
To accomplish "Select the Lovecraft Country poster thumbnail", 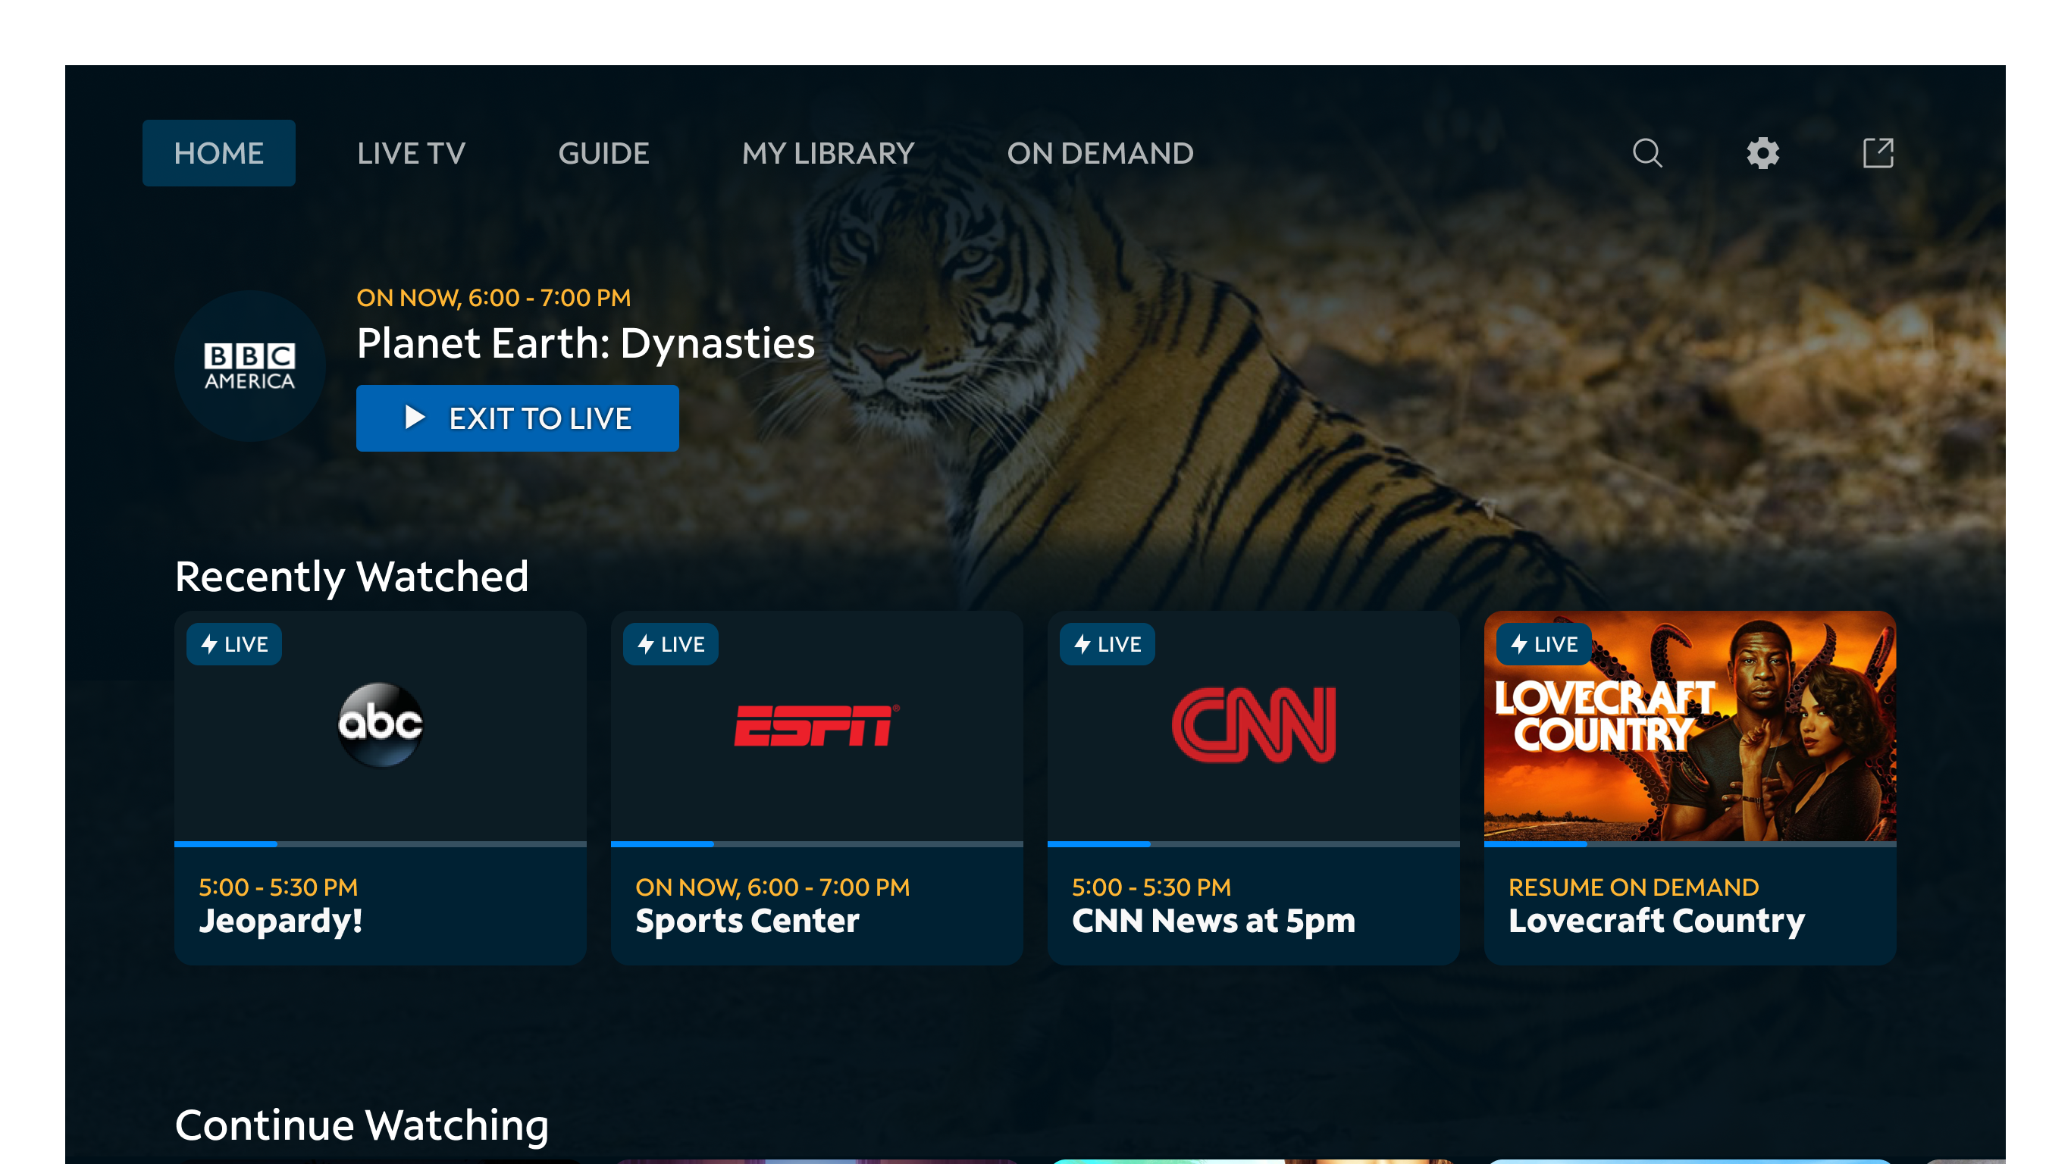I will tap(1690, 726).
